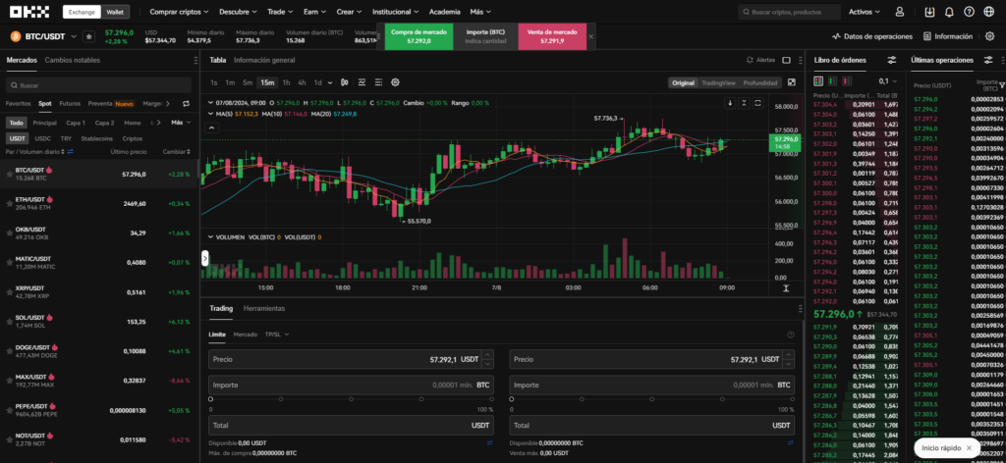This screenshot has height=463, width=1006.
Task: Click the reset chart view icon
Action: [x=757, y=103]
